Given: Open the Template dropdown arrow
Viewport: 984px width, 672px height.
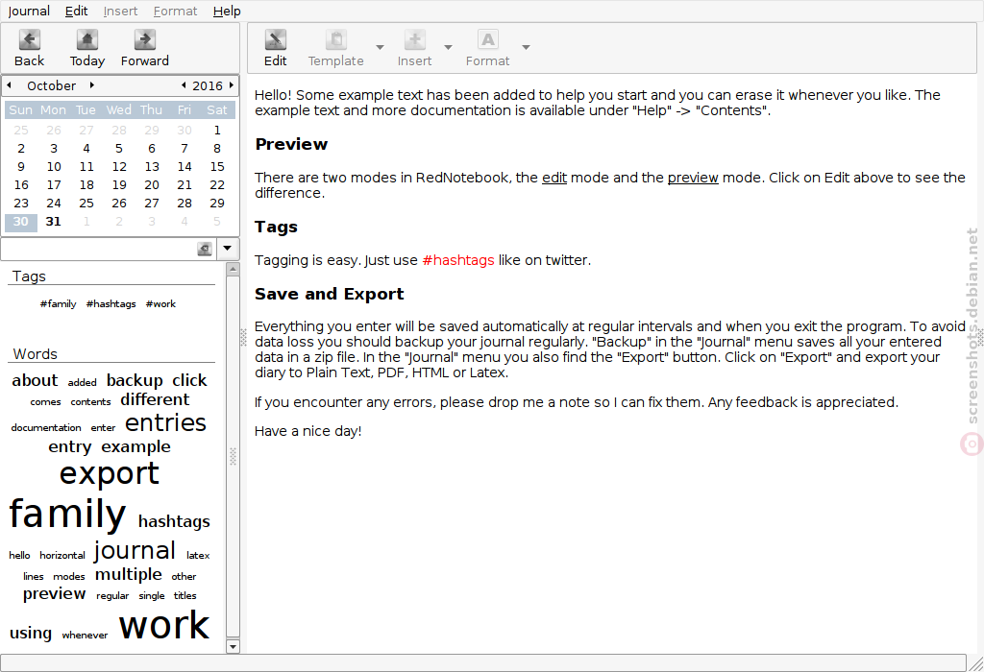Looking at the screenshot, I should tap(380, 48).
